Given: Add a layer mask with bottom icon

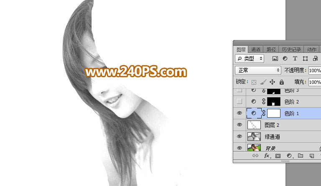Looking at the screenshot, I should coord(278,156).
